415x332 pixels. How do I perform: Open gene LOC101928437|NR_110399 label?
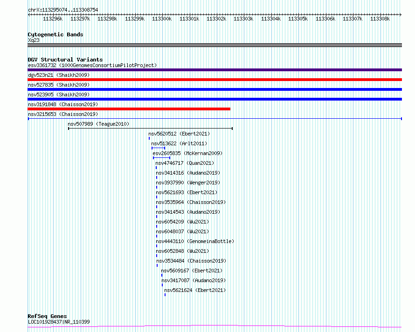[59, 322]
